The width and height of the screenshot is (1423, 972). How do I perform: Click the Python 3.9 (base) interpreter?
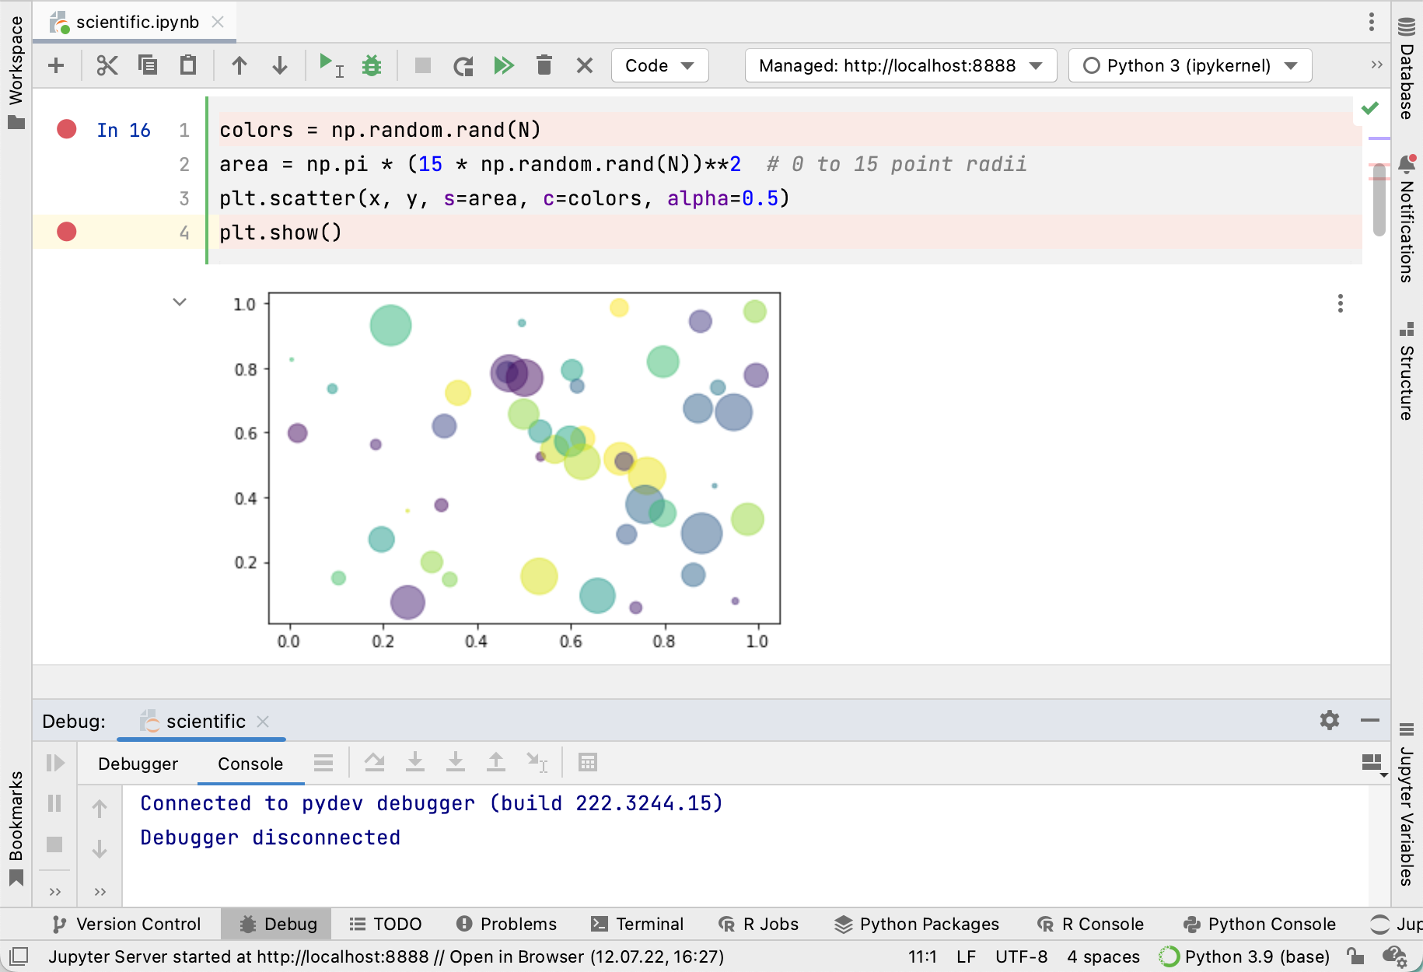pos(1246,956)
